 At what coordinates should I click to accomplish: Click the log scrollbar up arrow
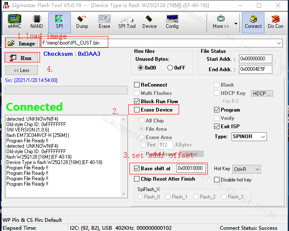click(x=124, y=119)
